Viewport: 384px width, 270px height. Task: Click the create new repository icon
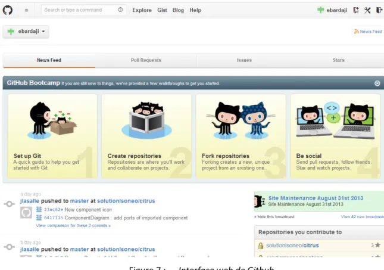pyautogui.click(x=356, y=10)
